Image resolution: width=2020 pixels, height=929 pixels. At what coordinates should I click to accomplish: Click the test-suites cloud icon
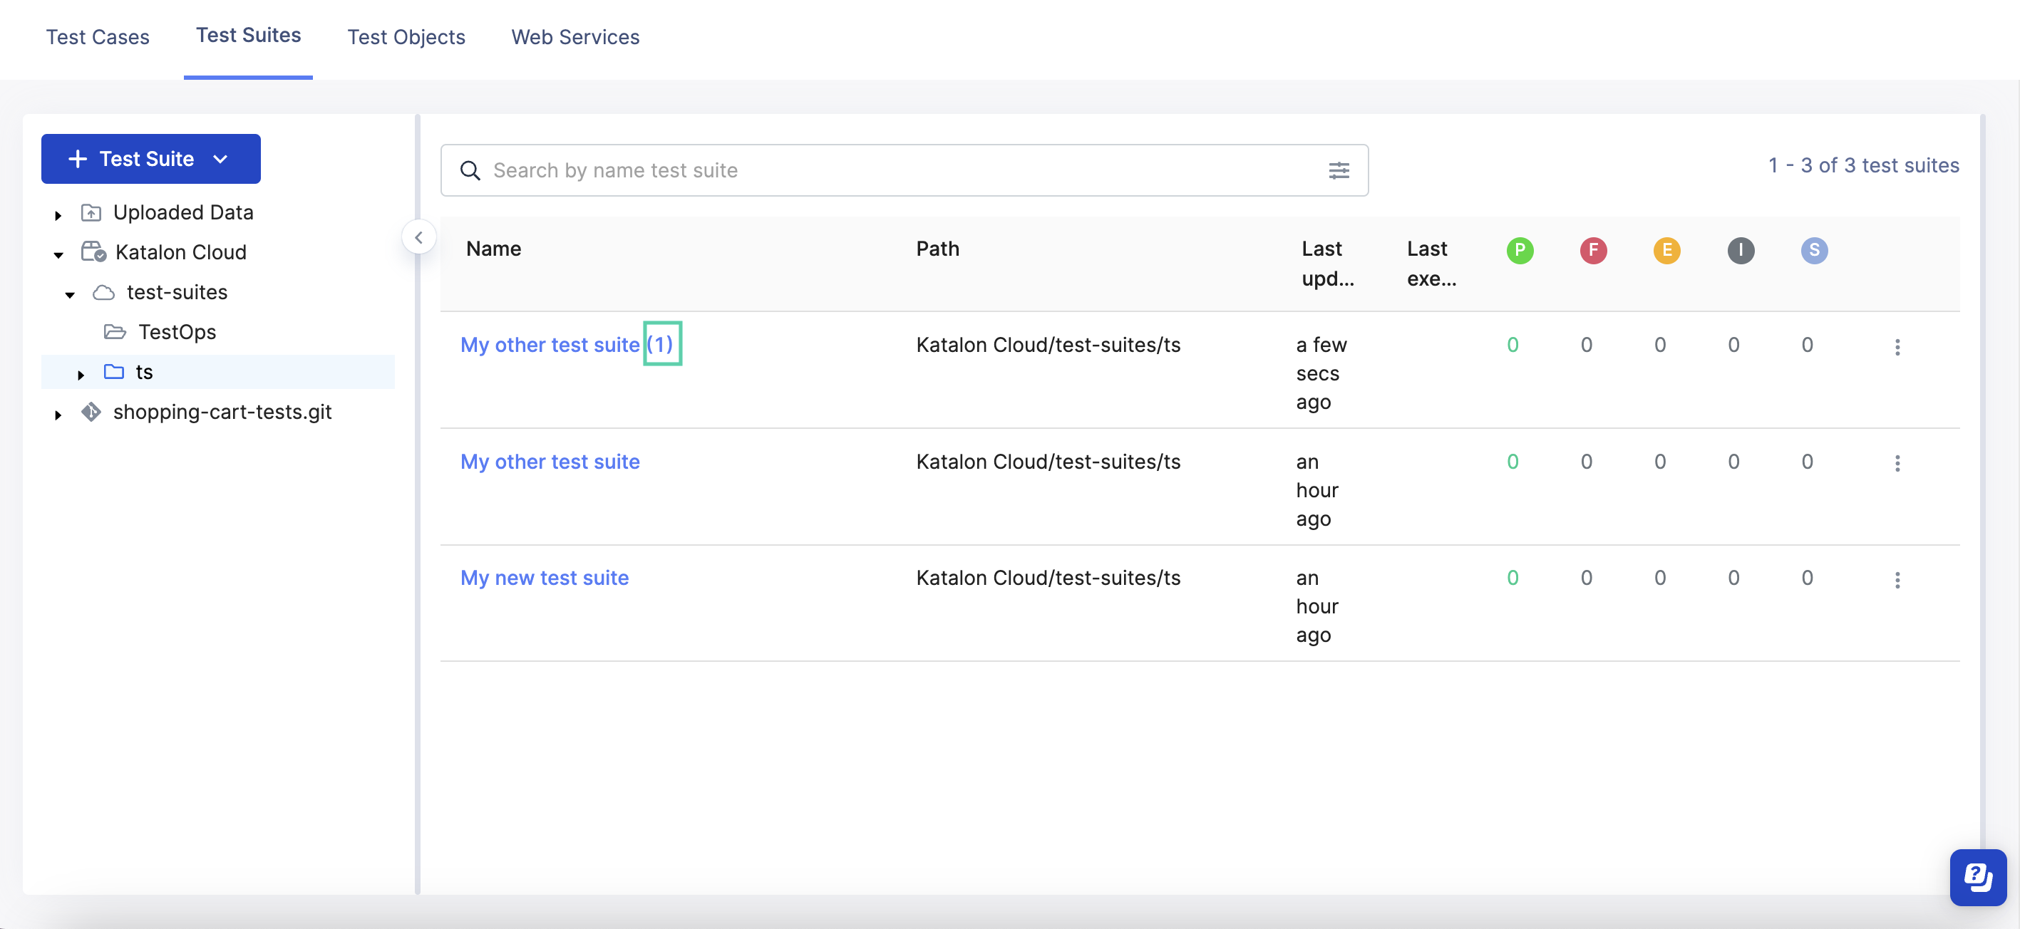103,292
